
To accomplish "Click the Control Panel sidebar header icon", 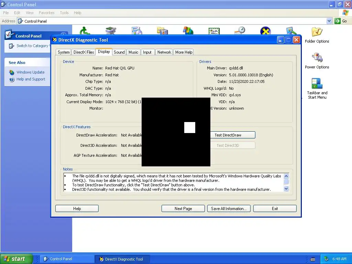I will [9, 35].
